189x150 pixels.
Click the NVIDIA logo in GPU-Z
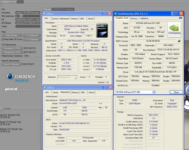pos(174,30)
